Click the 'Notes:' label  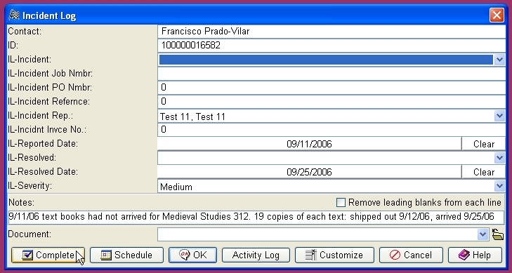click(x=21, y=202)
